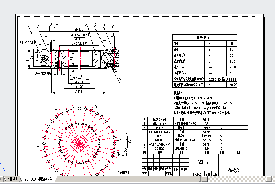Screen dimensions: 275x184
Task: Click the horizontal scrollbar track
Action: pyautogui.click(x=236, y=179)
